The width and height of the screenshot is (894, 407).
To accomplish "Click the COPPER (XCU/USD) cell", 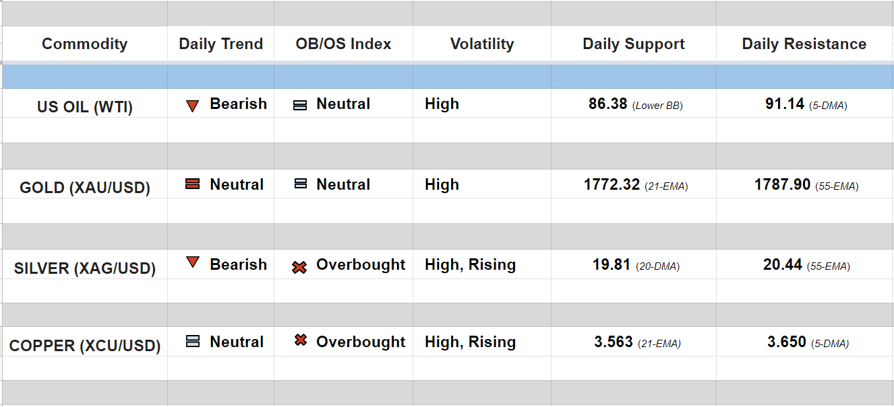I will pos(85,346).
